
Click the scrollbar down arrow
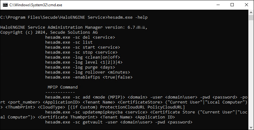(251, 127)
